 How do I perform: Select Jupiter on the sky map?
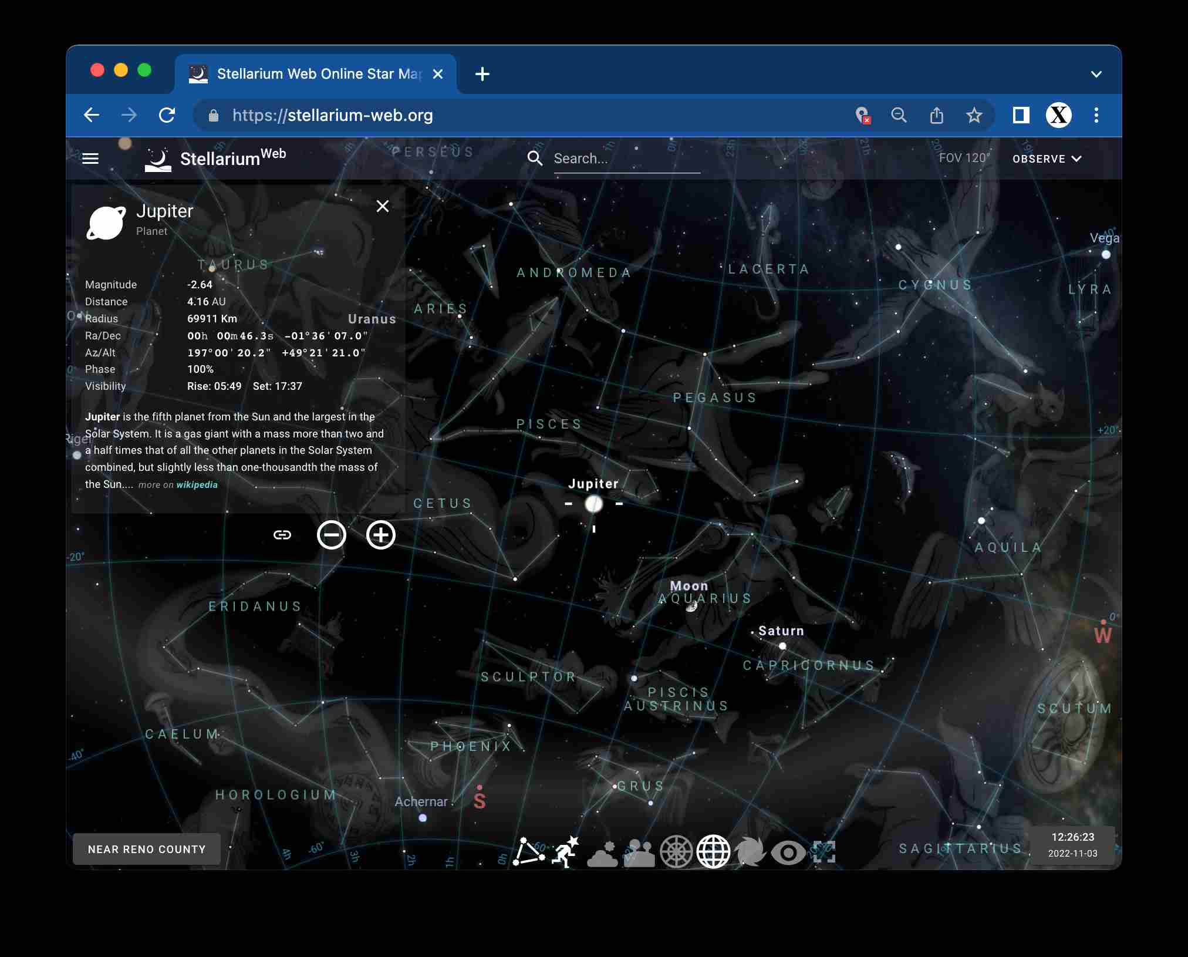pyautogui.click(x=594, y=503)
